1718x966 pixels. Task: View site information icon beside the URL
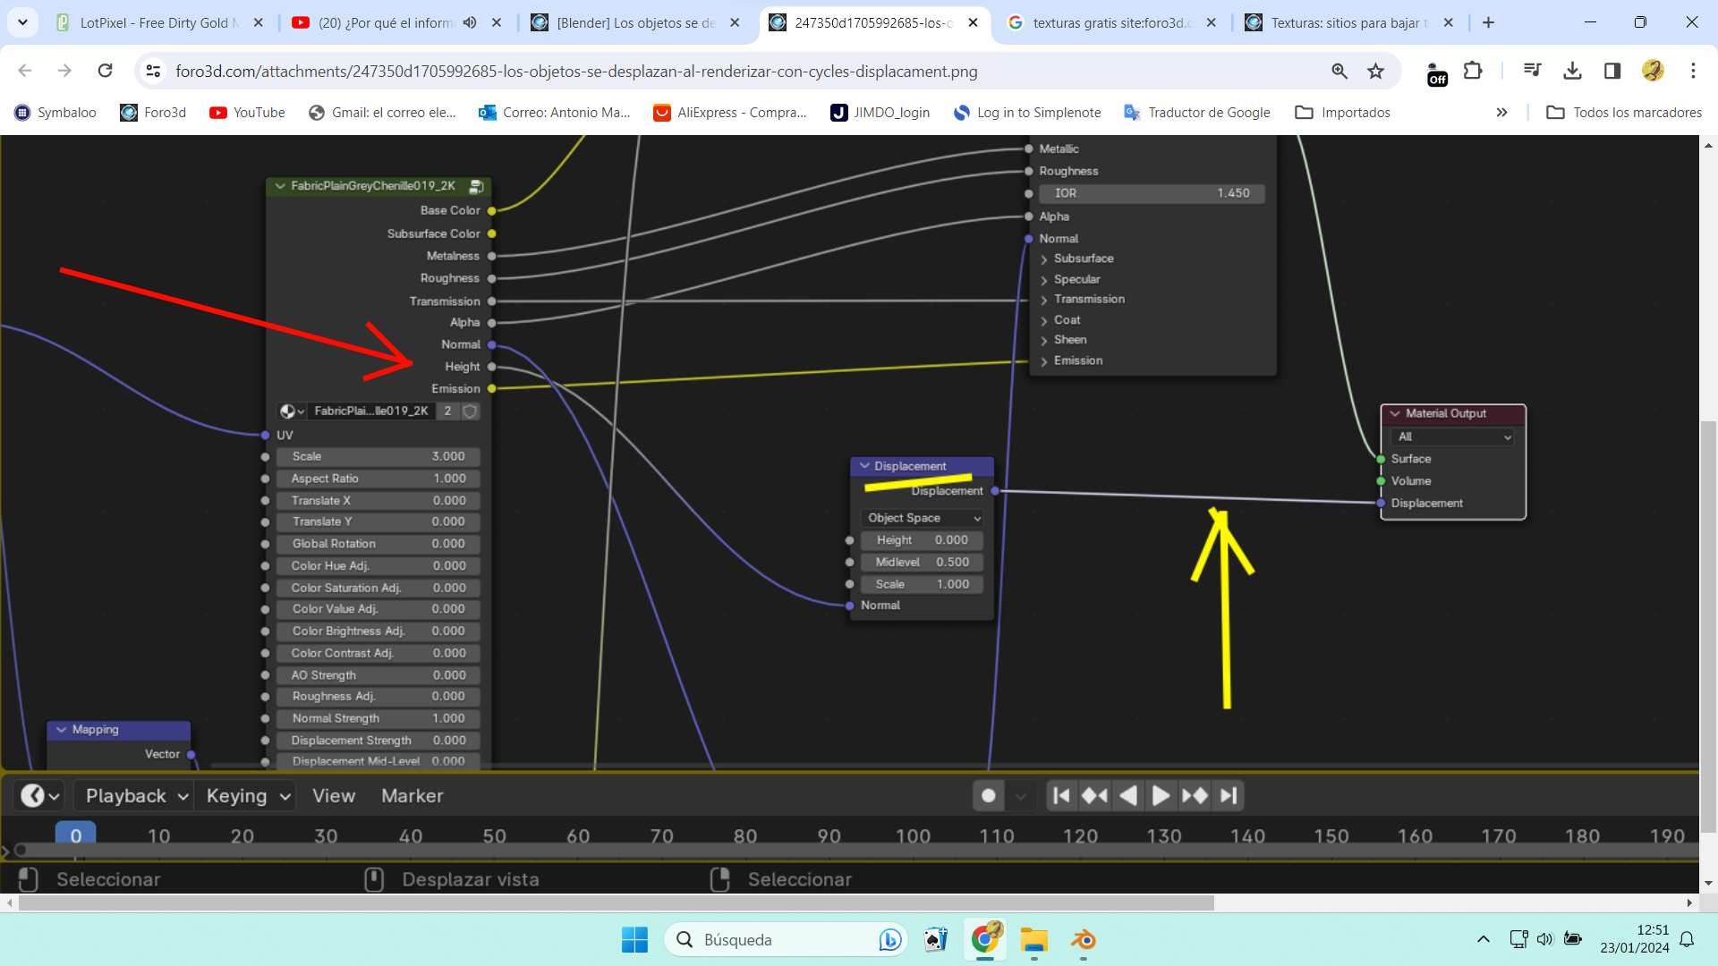[153, 71]
